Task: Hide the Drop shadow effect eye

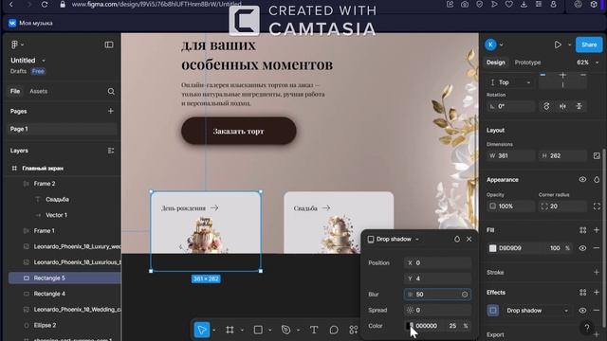Action: (x=582, y=311)
